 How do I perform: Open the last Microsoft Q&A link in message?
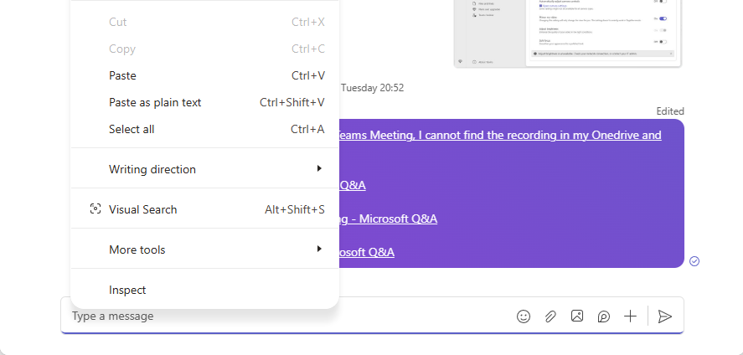(367, 252)
